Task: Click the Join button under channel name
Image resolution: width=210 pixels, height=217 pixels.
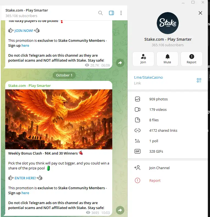Action: [143, 59]
